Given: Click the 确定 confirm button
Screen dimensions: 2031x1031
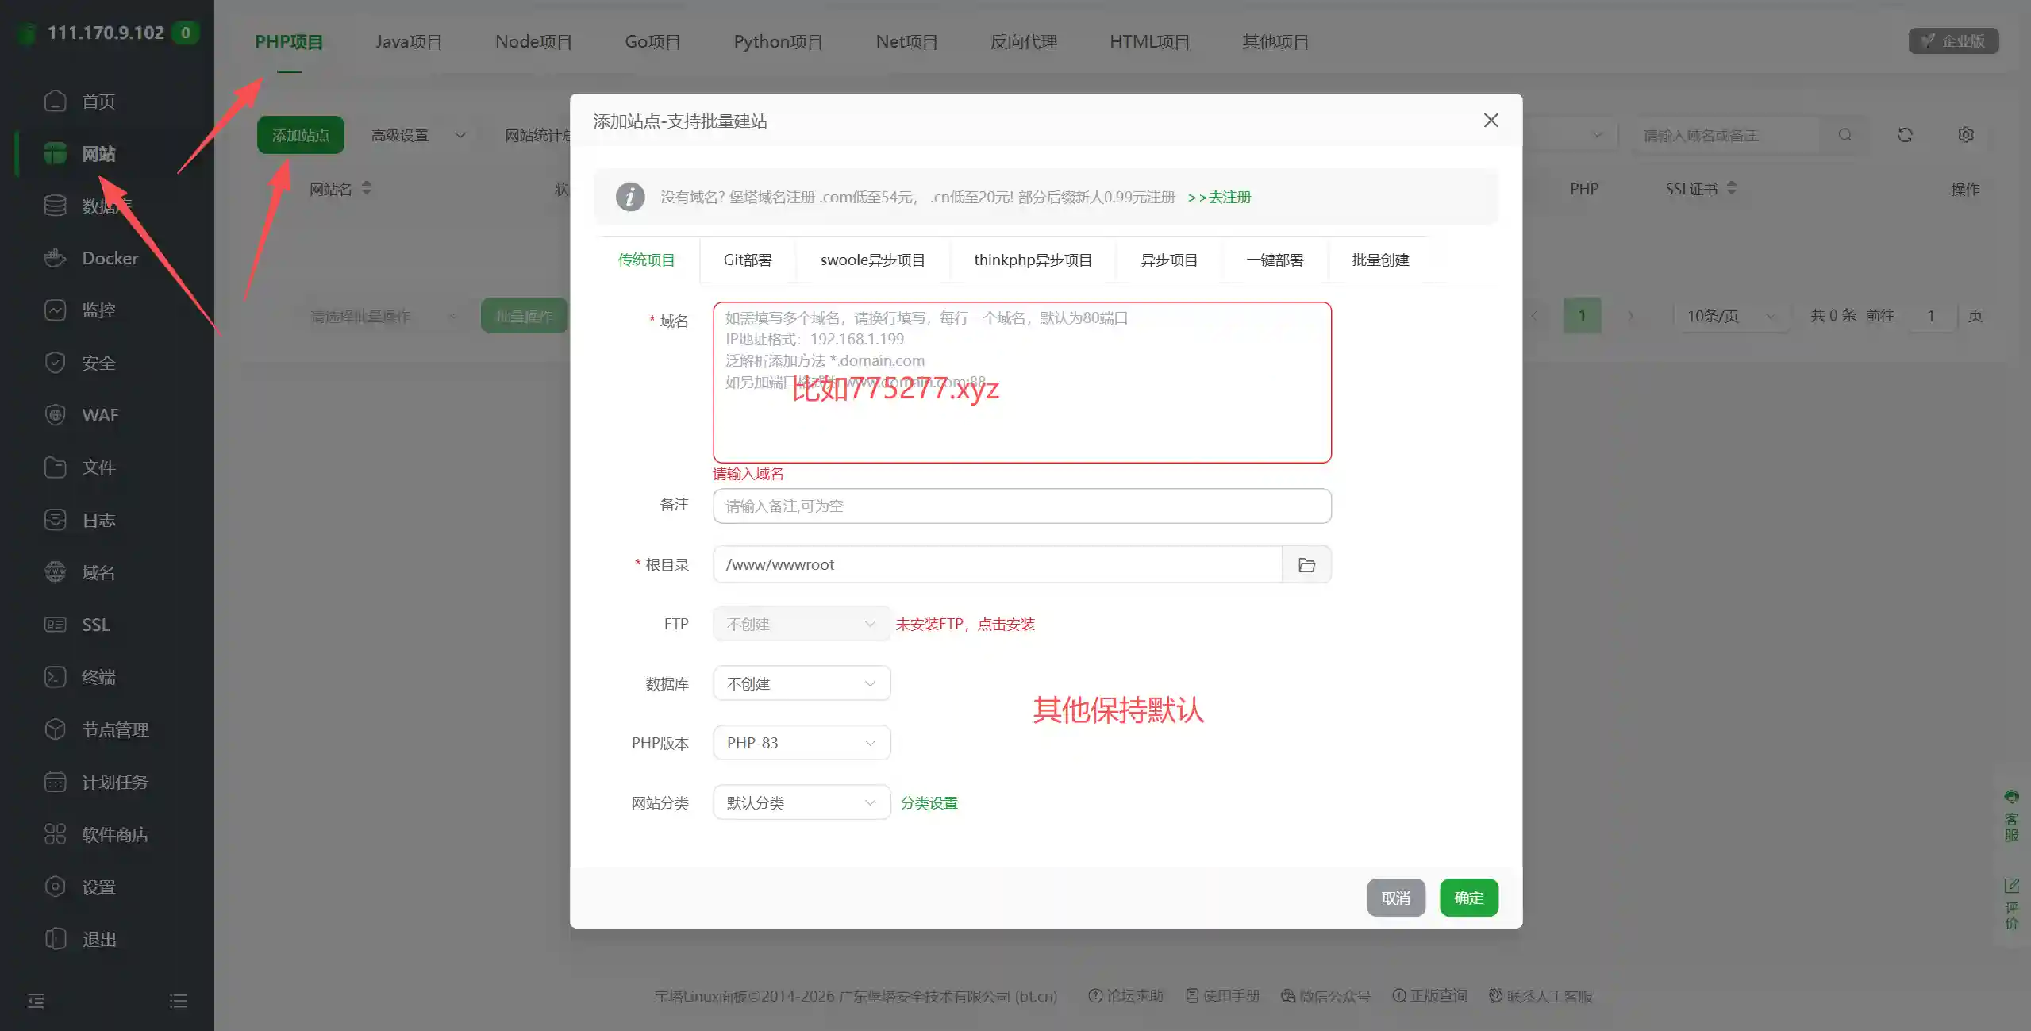Looking at the screenshot, I should [1468, 898].
